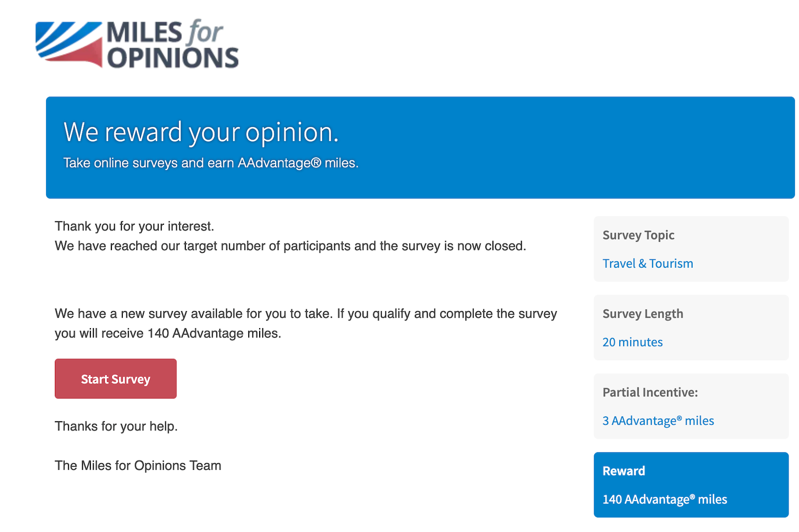
Task: Click the tagline about earning AAdvantage miles
Action: 210,163
